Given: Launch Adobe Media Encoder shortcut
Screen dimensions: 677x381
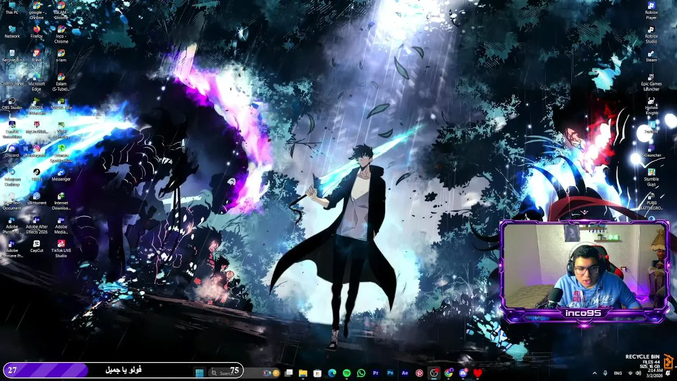Looking at the screenshot, I should [x=61, y=225].
